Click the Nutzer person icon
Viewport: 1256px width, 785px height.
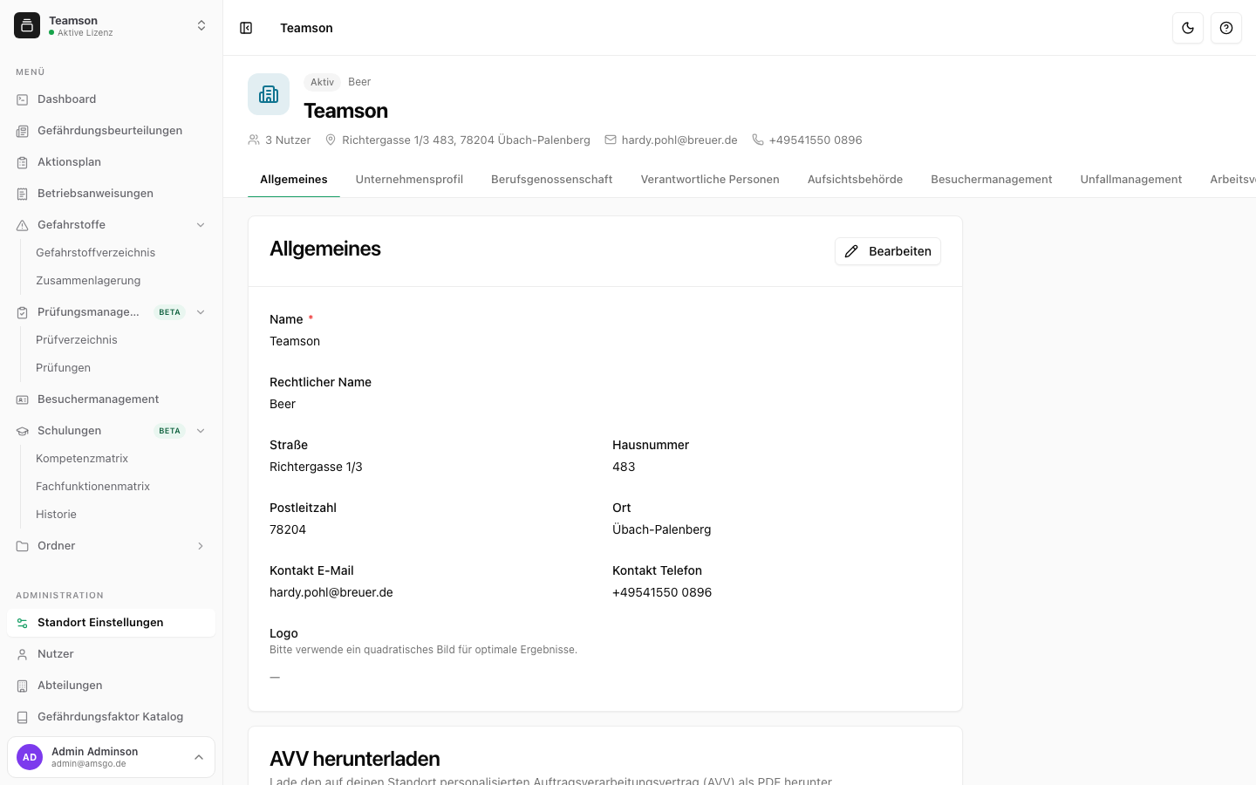click(x=23, y=654)
